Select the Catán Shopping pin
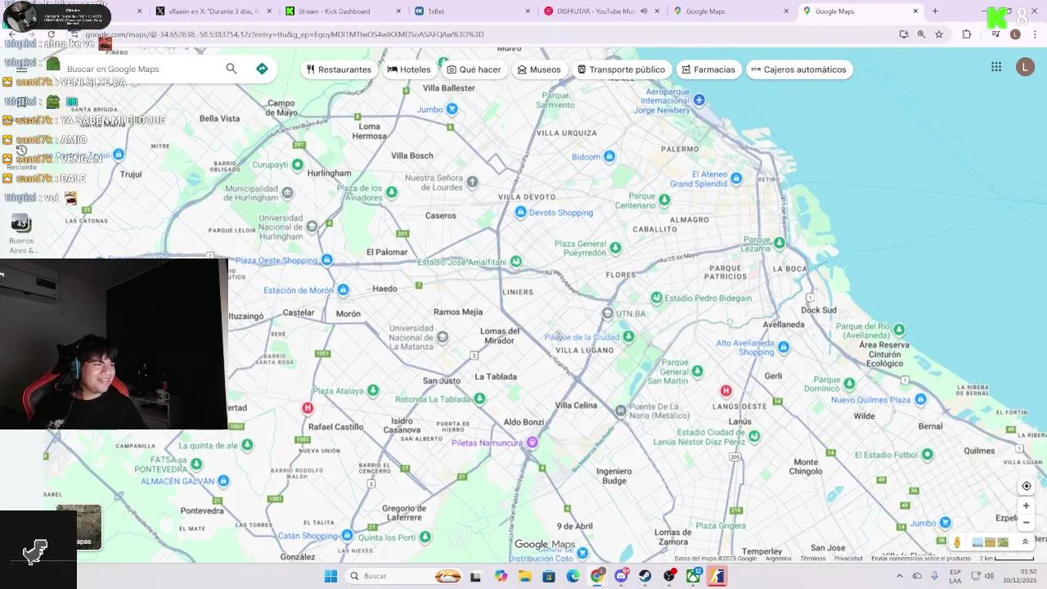 [x=347, y=535]
